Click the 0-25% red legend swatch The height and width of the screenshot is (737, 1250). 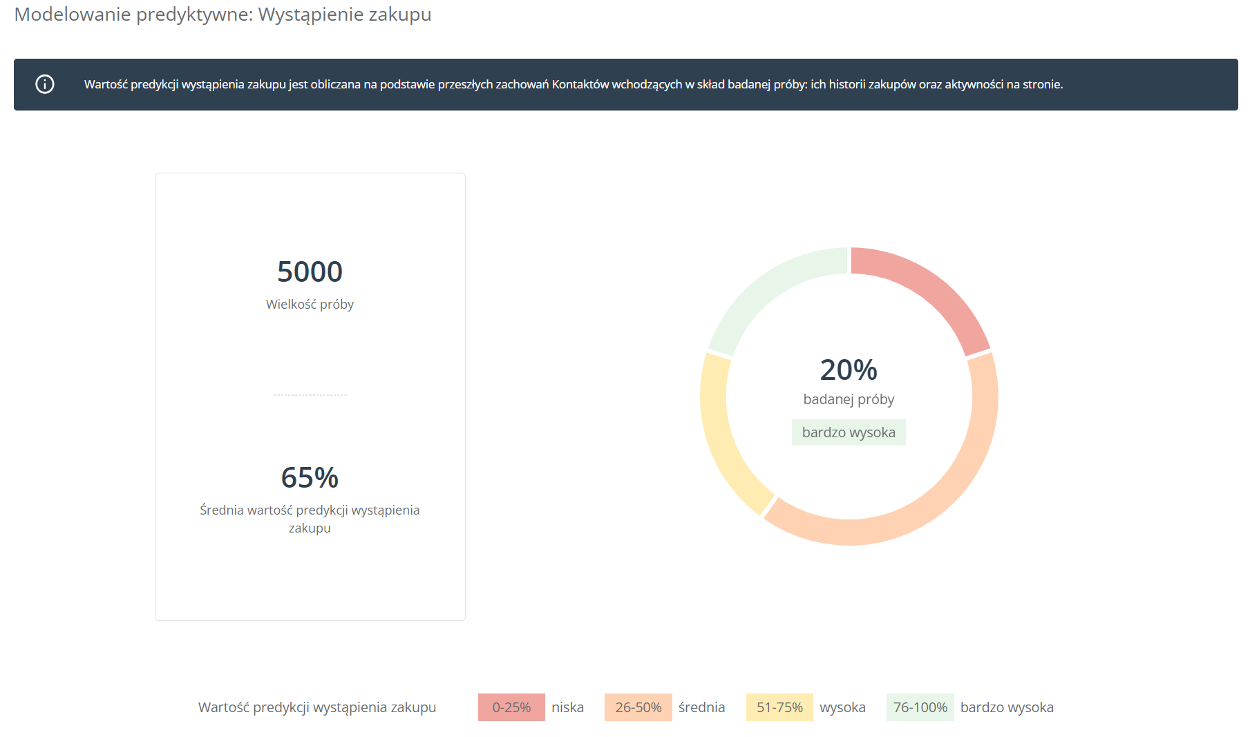[x=511, y=707]
